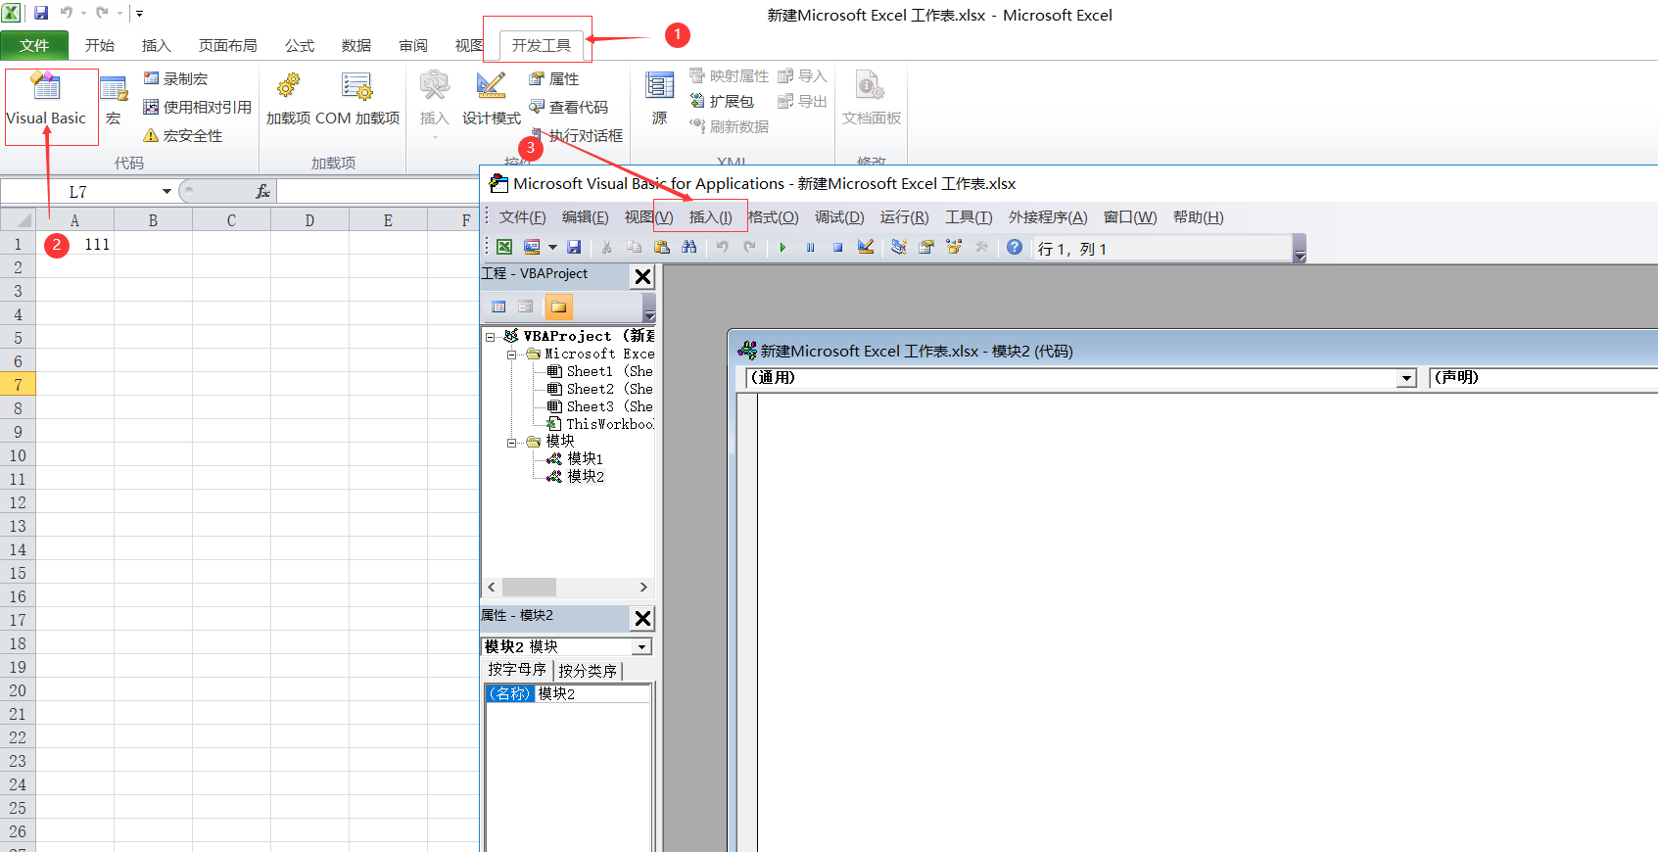Toggle 设计模式 design mode

[x=492, y=101]
